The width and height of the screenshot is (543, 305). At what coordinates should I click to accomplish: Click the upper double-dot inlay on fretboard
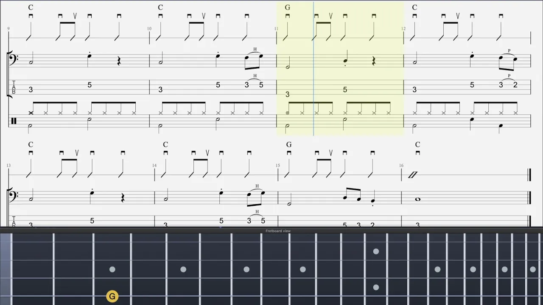coord(376,252)
